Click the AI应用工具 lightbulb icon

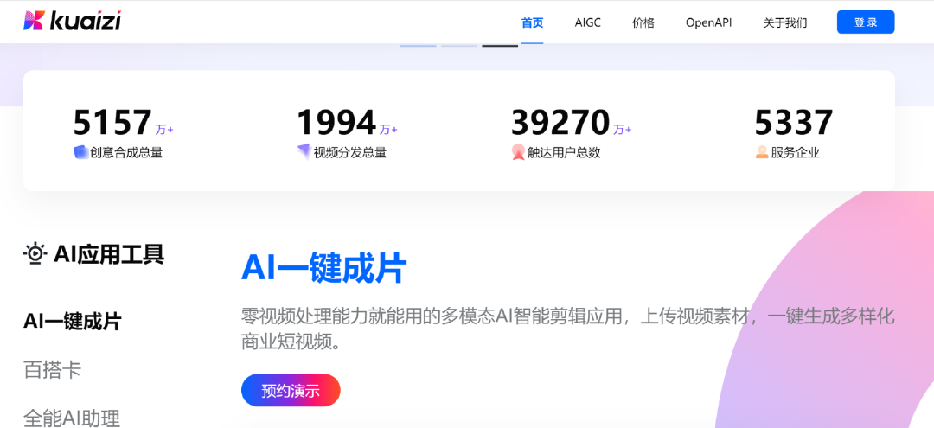point(35,254)
